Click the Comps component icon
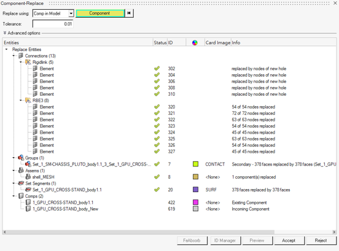This screenshot has height=251, width=339. [x=21, y=196]
